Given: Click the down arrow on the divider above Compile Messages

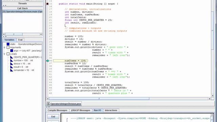Looking at the screenshot, I should pos(49,107).
